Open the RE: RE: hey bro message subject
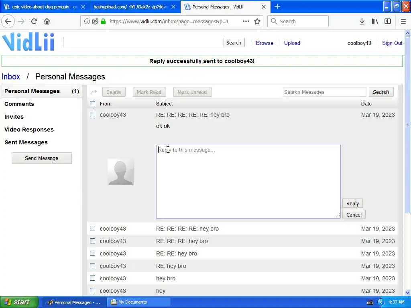Viewport: 411px width, 308px height. pyautogui.click(x=177, y=253)
